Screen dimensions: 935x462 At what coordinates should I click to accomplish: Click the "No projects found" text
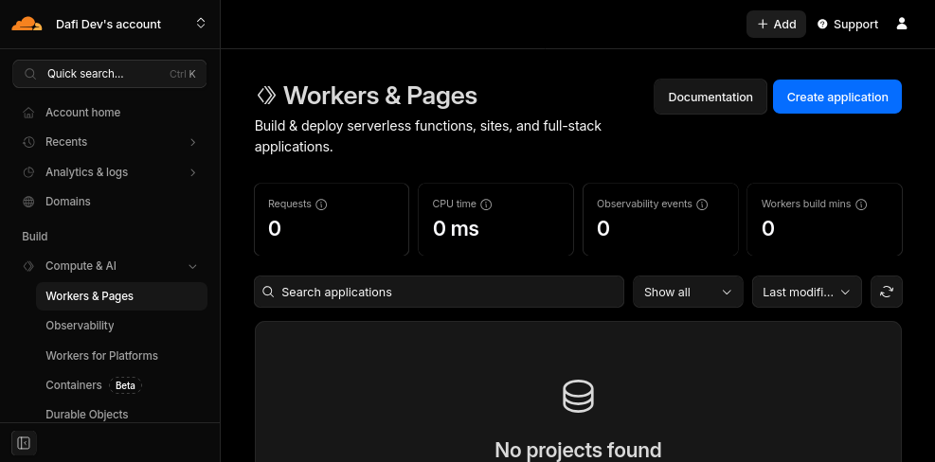(x=578, y=450)
